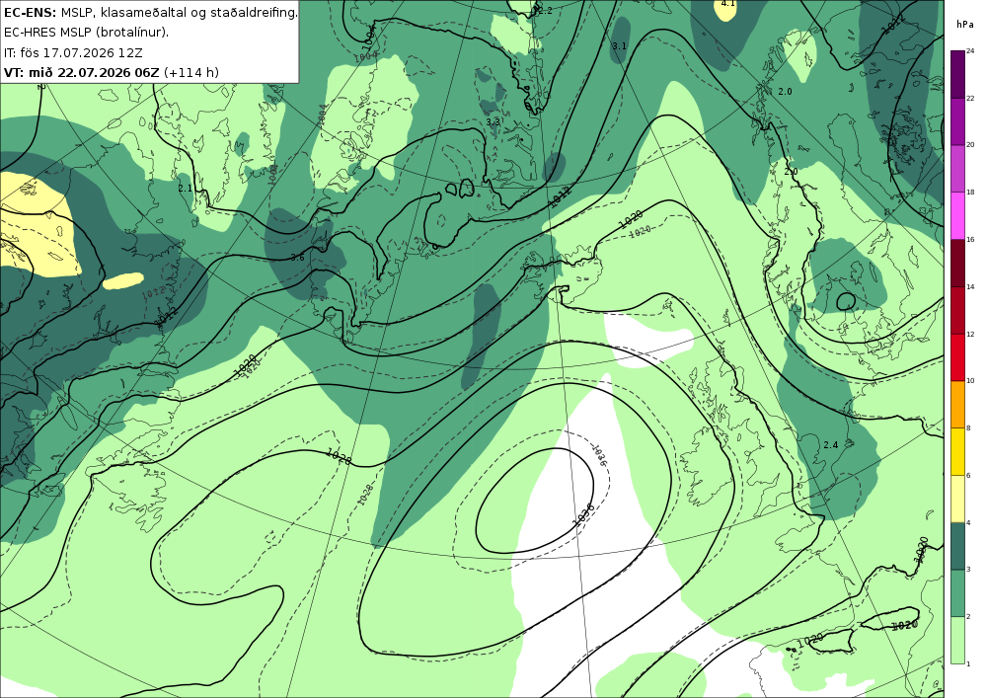The image size is (987, 698).
Task: Click the 2.1 spread value label
Action: pyautogui.click(x=186, y=189)
